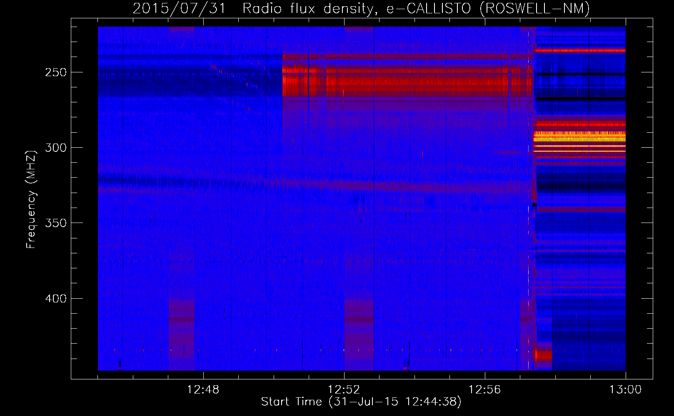This screenshot has width=674, height=416.
Task: Click the 300 frequency tick label
Action: tap(56, 148)
